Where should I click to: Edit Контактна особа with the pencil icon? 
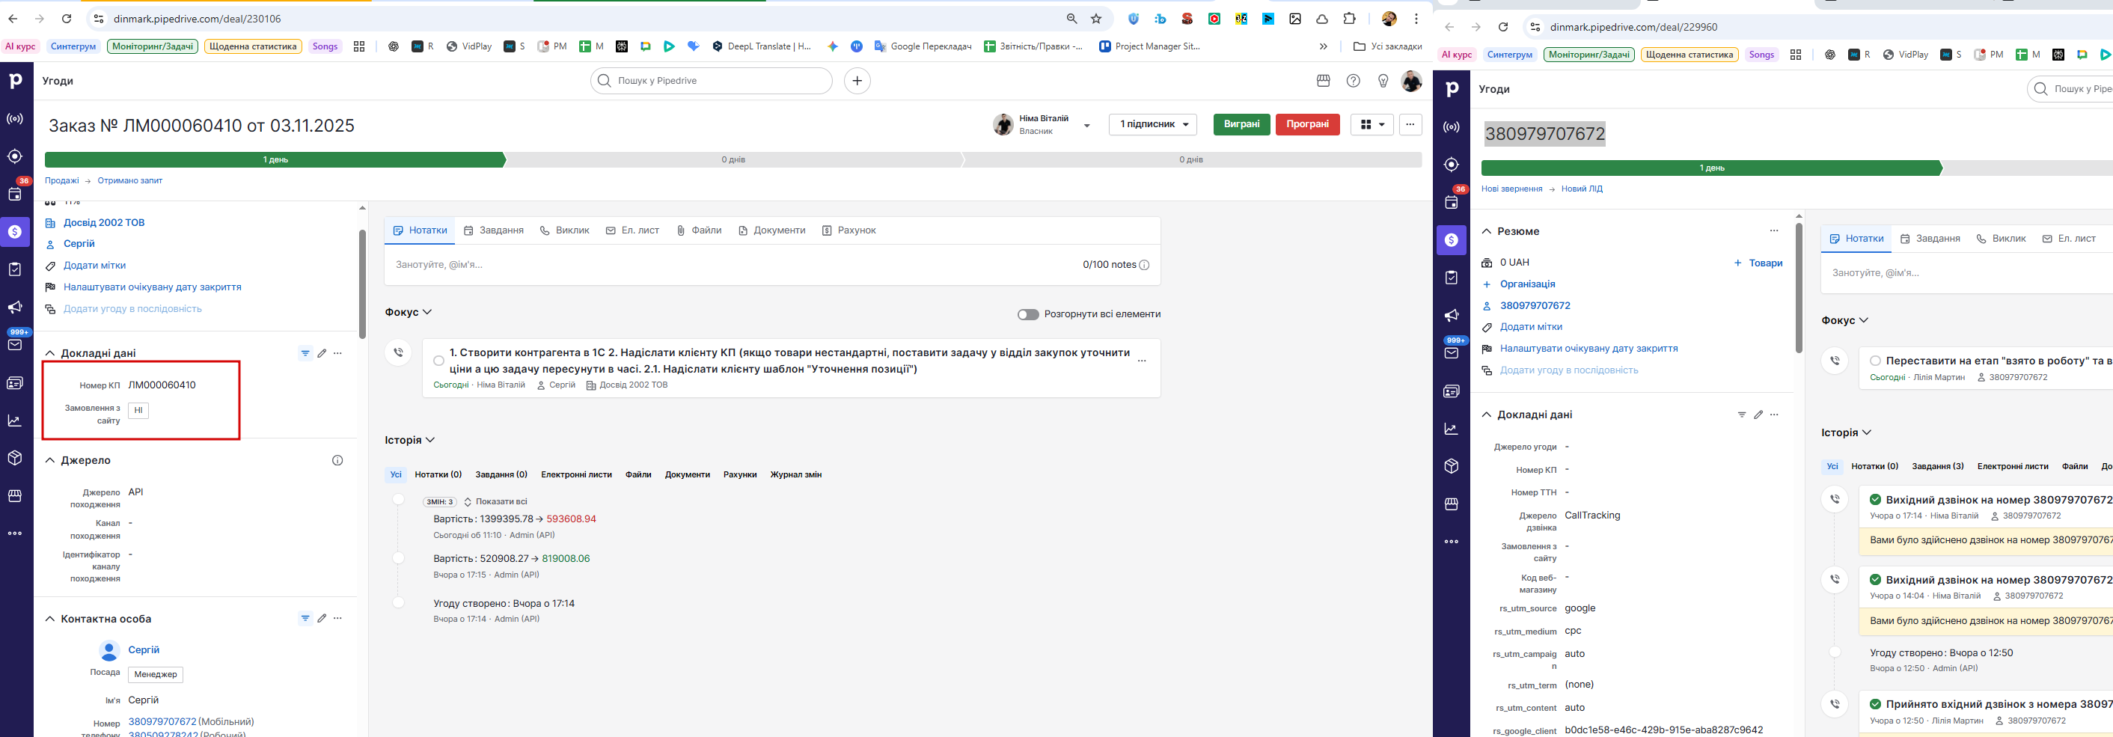[x=322, y=618]
